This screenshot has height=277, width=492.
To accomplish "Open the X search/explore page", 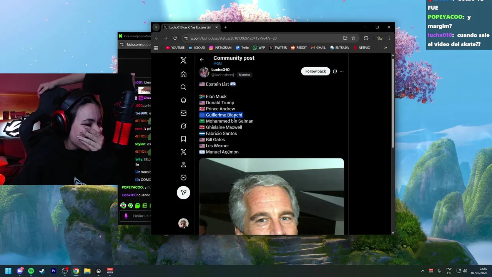I will (x=183, y=87).
